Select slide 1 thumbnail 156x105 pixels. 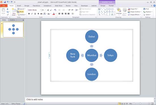pyautogui.click(x=13, y=30)
